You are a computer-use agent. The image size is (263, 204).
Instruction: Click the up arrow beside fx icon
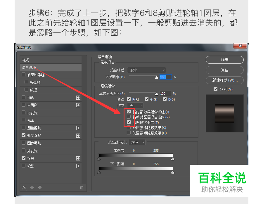(32, 188)
